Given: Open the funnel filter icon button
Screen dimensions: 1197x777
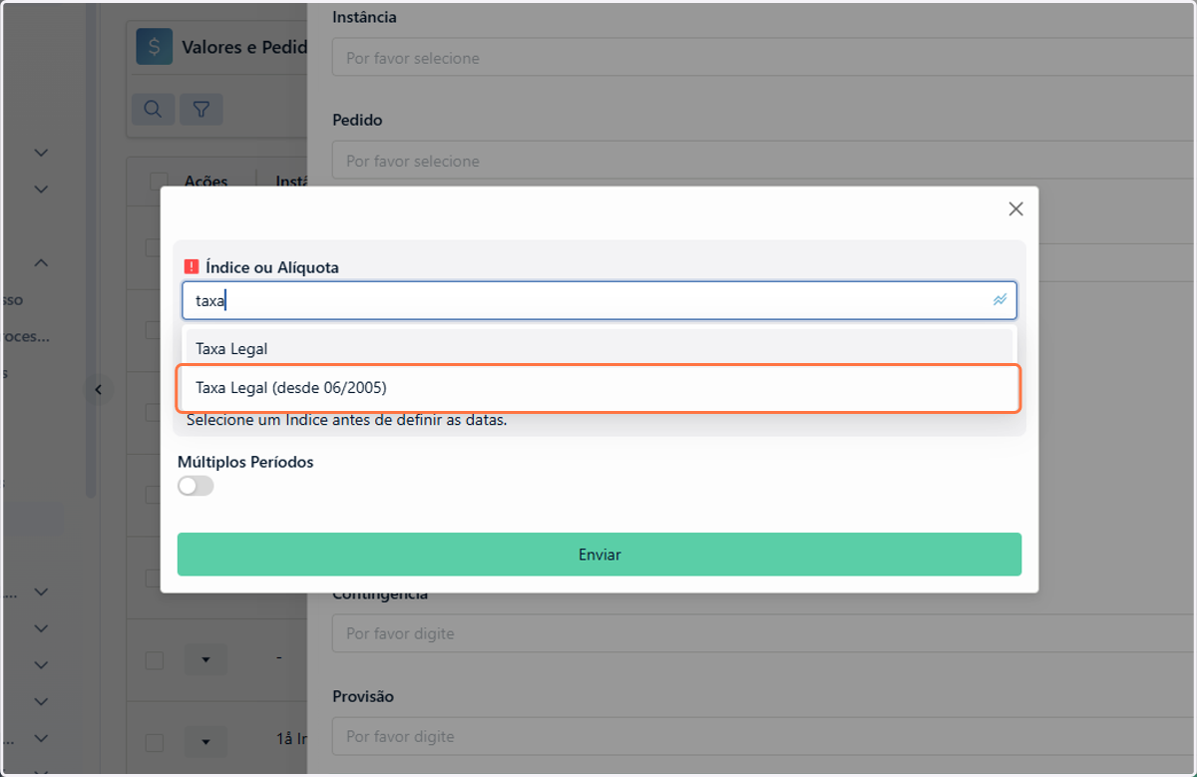Looking at the screenshot, I should 200,109.
